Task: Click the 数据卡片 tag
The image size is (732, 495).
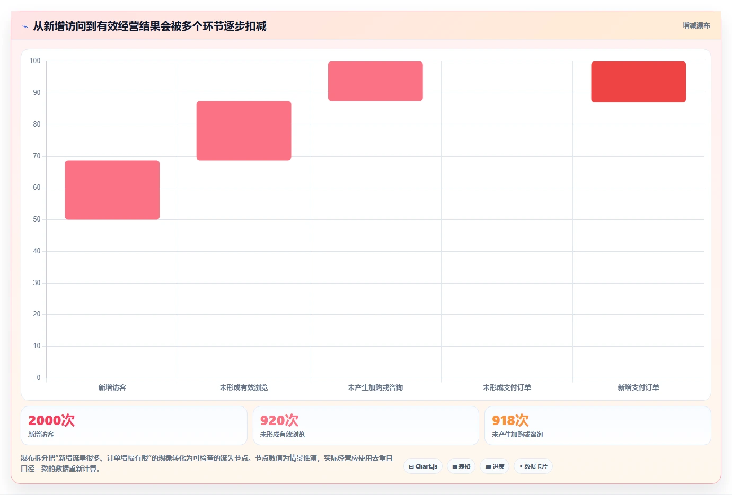Action: (x=533, y=466)
